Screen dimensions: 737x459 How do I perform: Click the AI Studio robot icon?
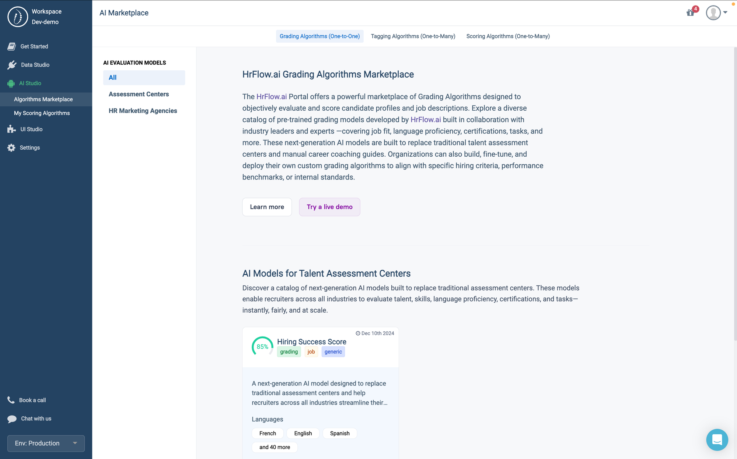pos(11,83)
